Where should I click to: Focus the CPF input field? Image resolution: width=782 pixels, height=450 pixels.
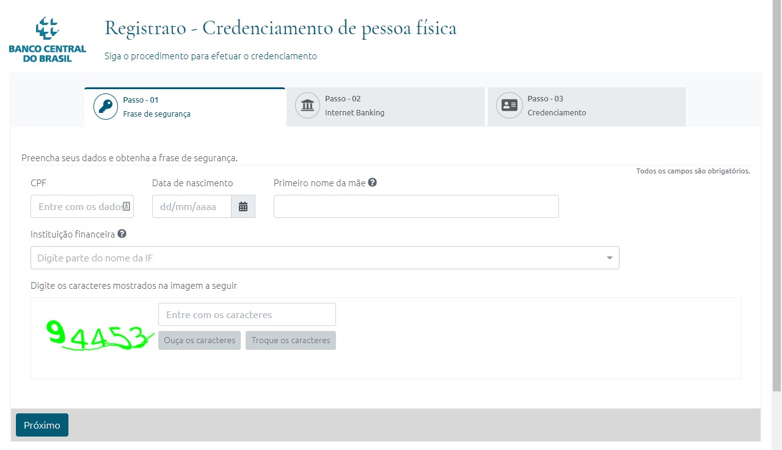(x=82, y=206)
